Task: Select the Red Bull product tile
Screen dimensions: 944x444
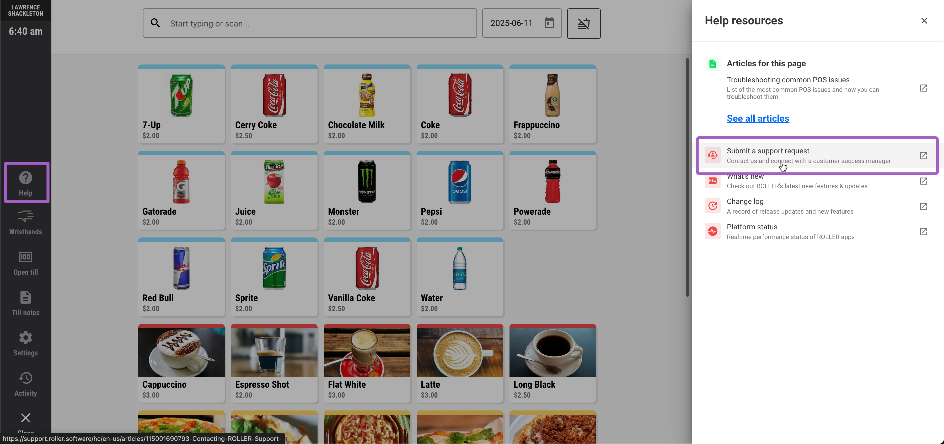Action: [181, 277]
